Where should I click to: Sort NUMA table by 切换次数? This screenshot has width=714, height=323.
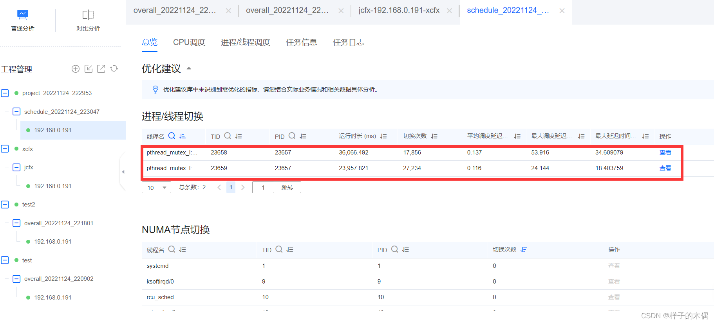point(524,249)
